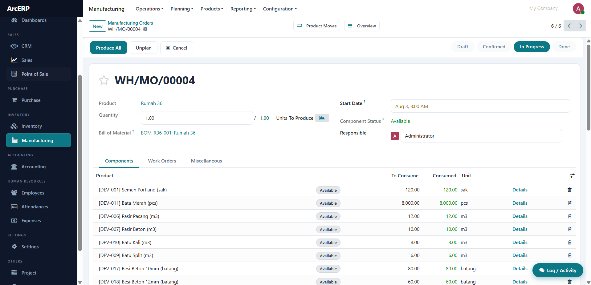Open the gear menu beside WH/MO/00004
Screen dimensions: 591x285
[145, 29]
